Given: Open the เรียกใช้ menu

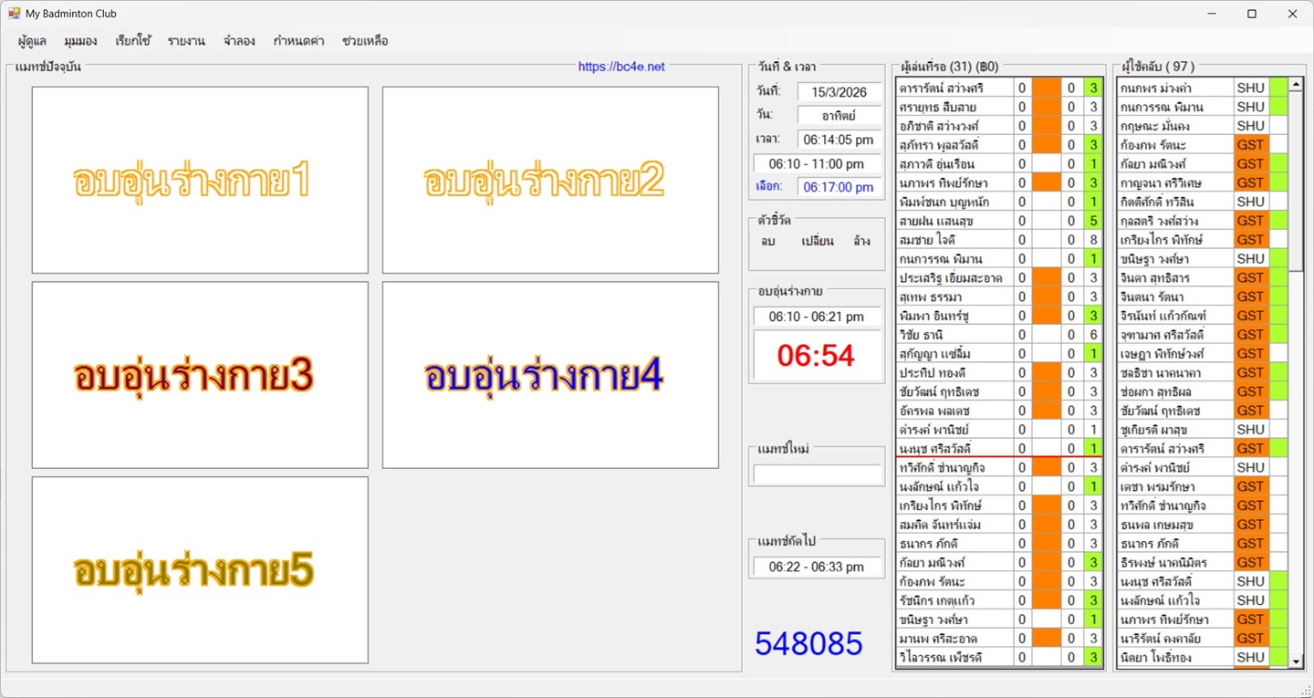Looking at the screenshot, I should pos(133,41).
